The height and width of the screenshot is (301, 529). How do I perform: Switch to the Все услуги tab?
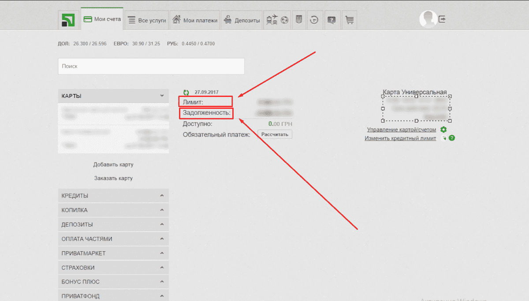pos(146,20)
